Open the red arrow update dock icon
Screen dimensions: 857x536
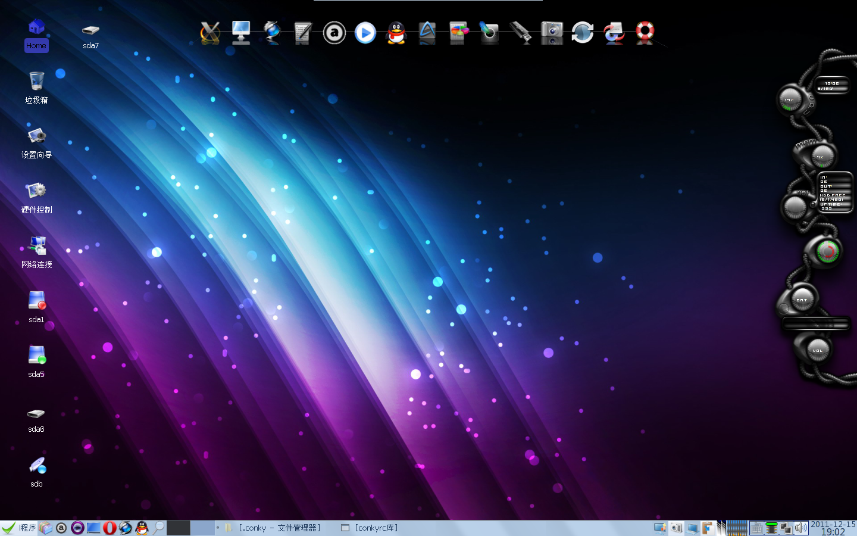tap(614, 33)
